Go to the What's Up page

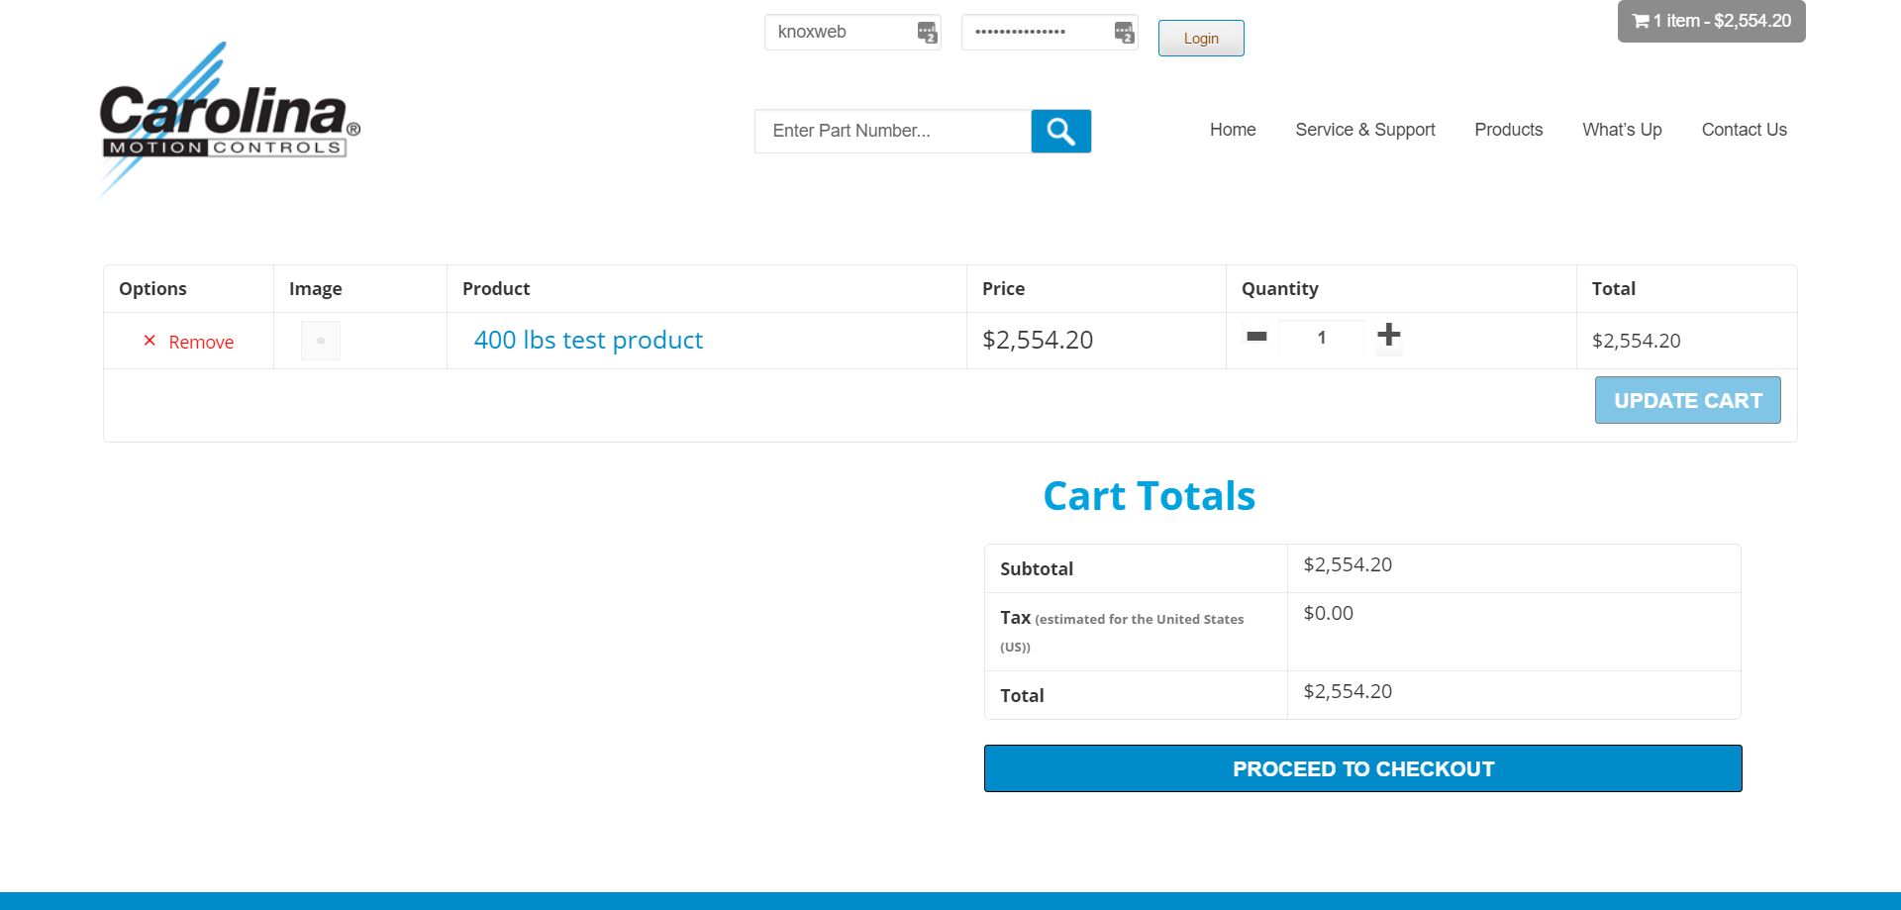coord(1622,130)
